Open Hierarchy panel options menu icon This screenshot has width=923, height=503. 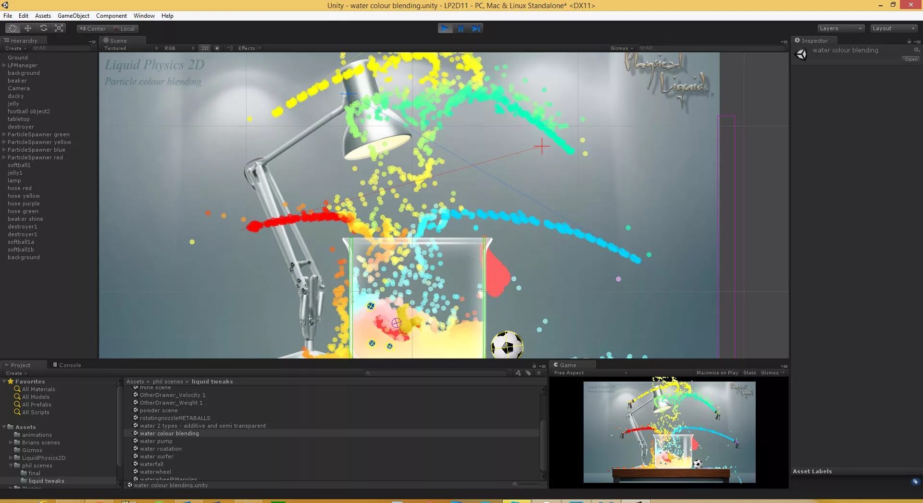pos(92,41)
